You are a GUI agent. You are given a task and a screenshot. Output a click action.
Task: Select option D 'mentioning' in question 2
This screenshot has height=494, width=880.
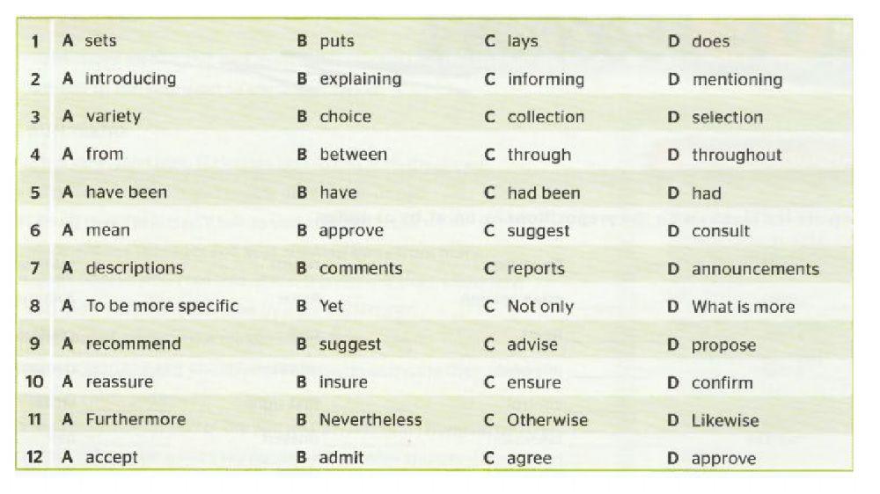click(x=737, y=80)
